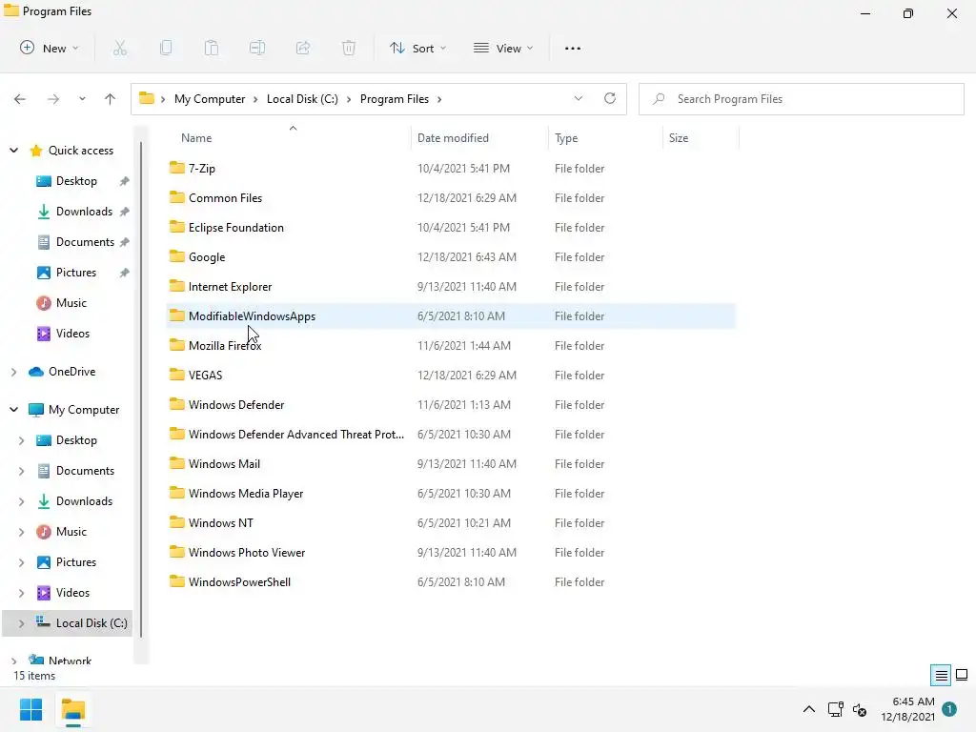This screenshot has width=976, height=732.
Task: Click the Delete trash icon
Action: (x=349, y=48)
